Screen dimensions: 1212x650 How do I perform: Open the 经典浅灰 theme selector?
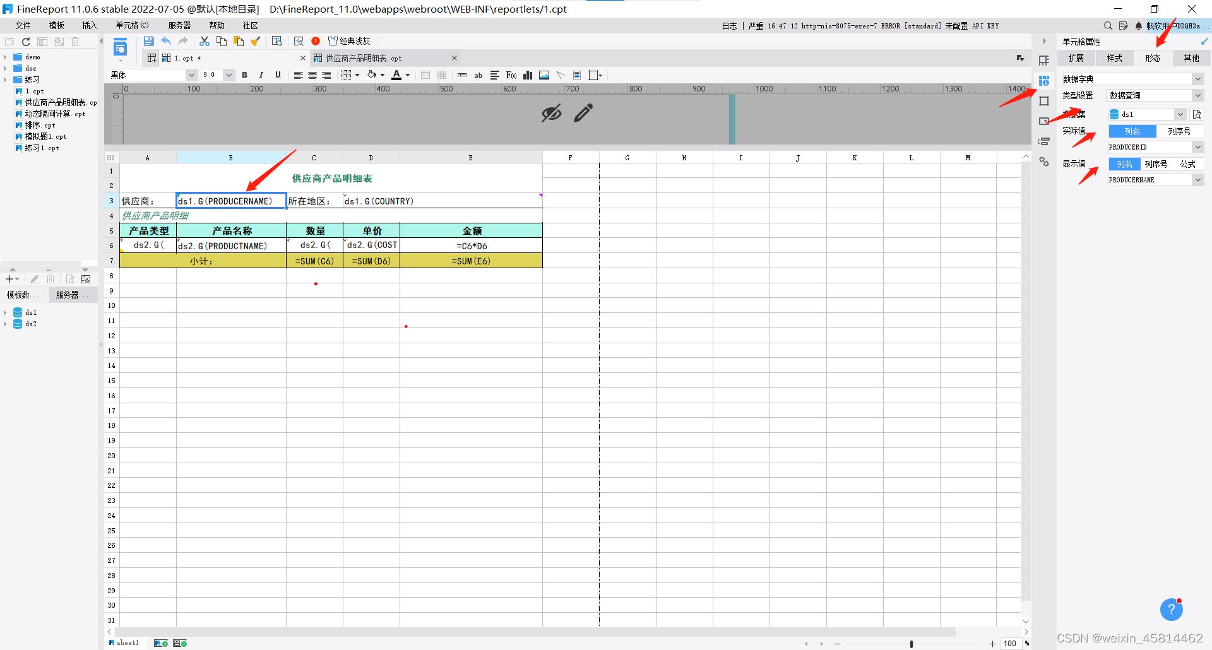349,41
